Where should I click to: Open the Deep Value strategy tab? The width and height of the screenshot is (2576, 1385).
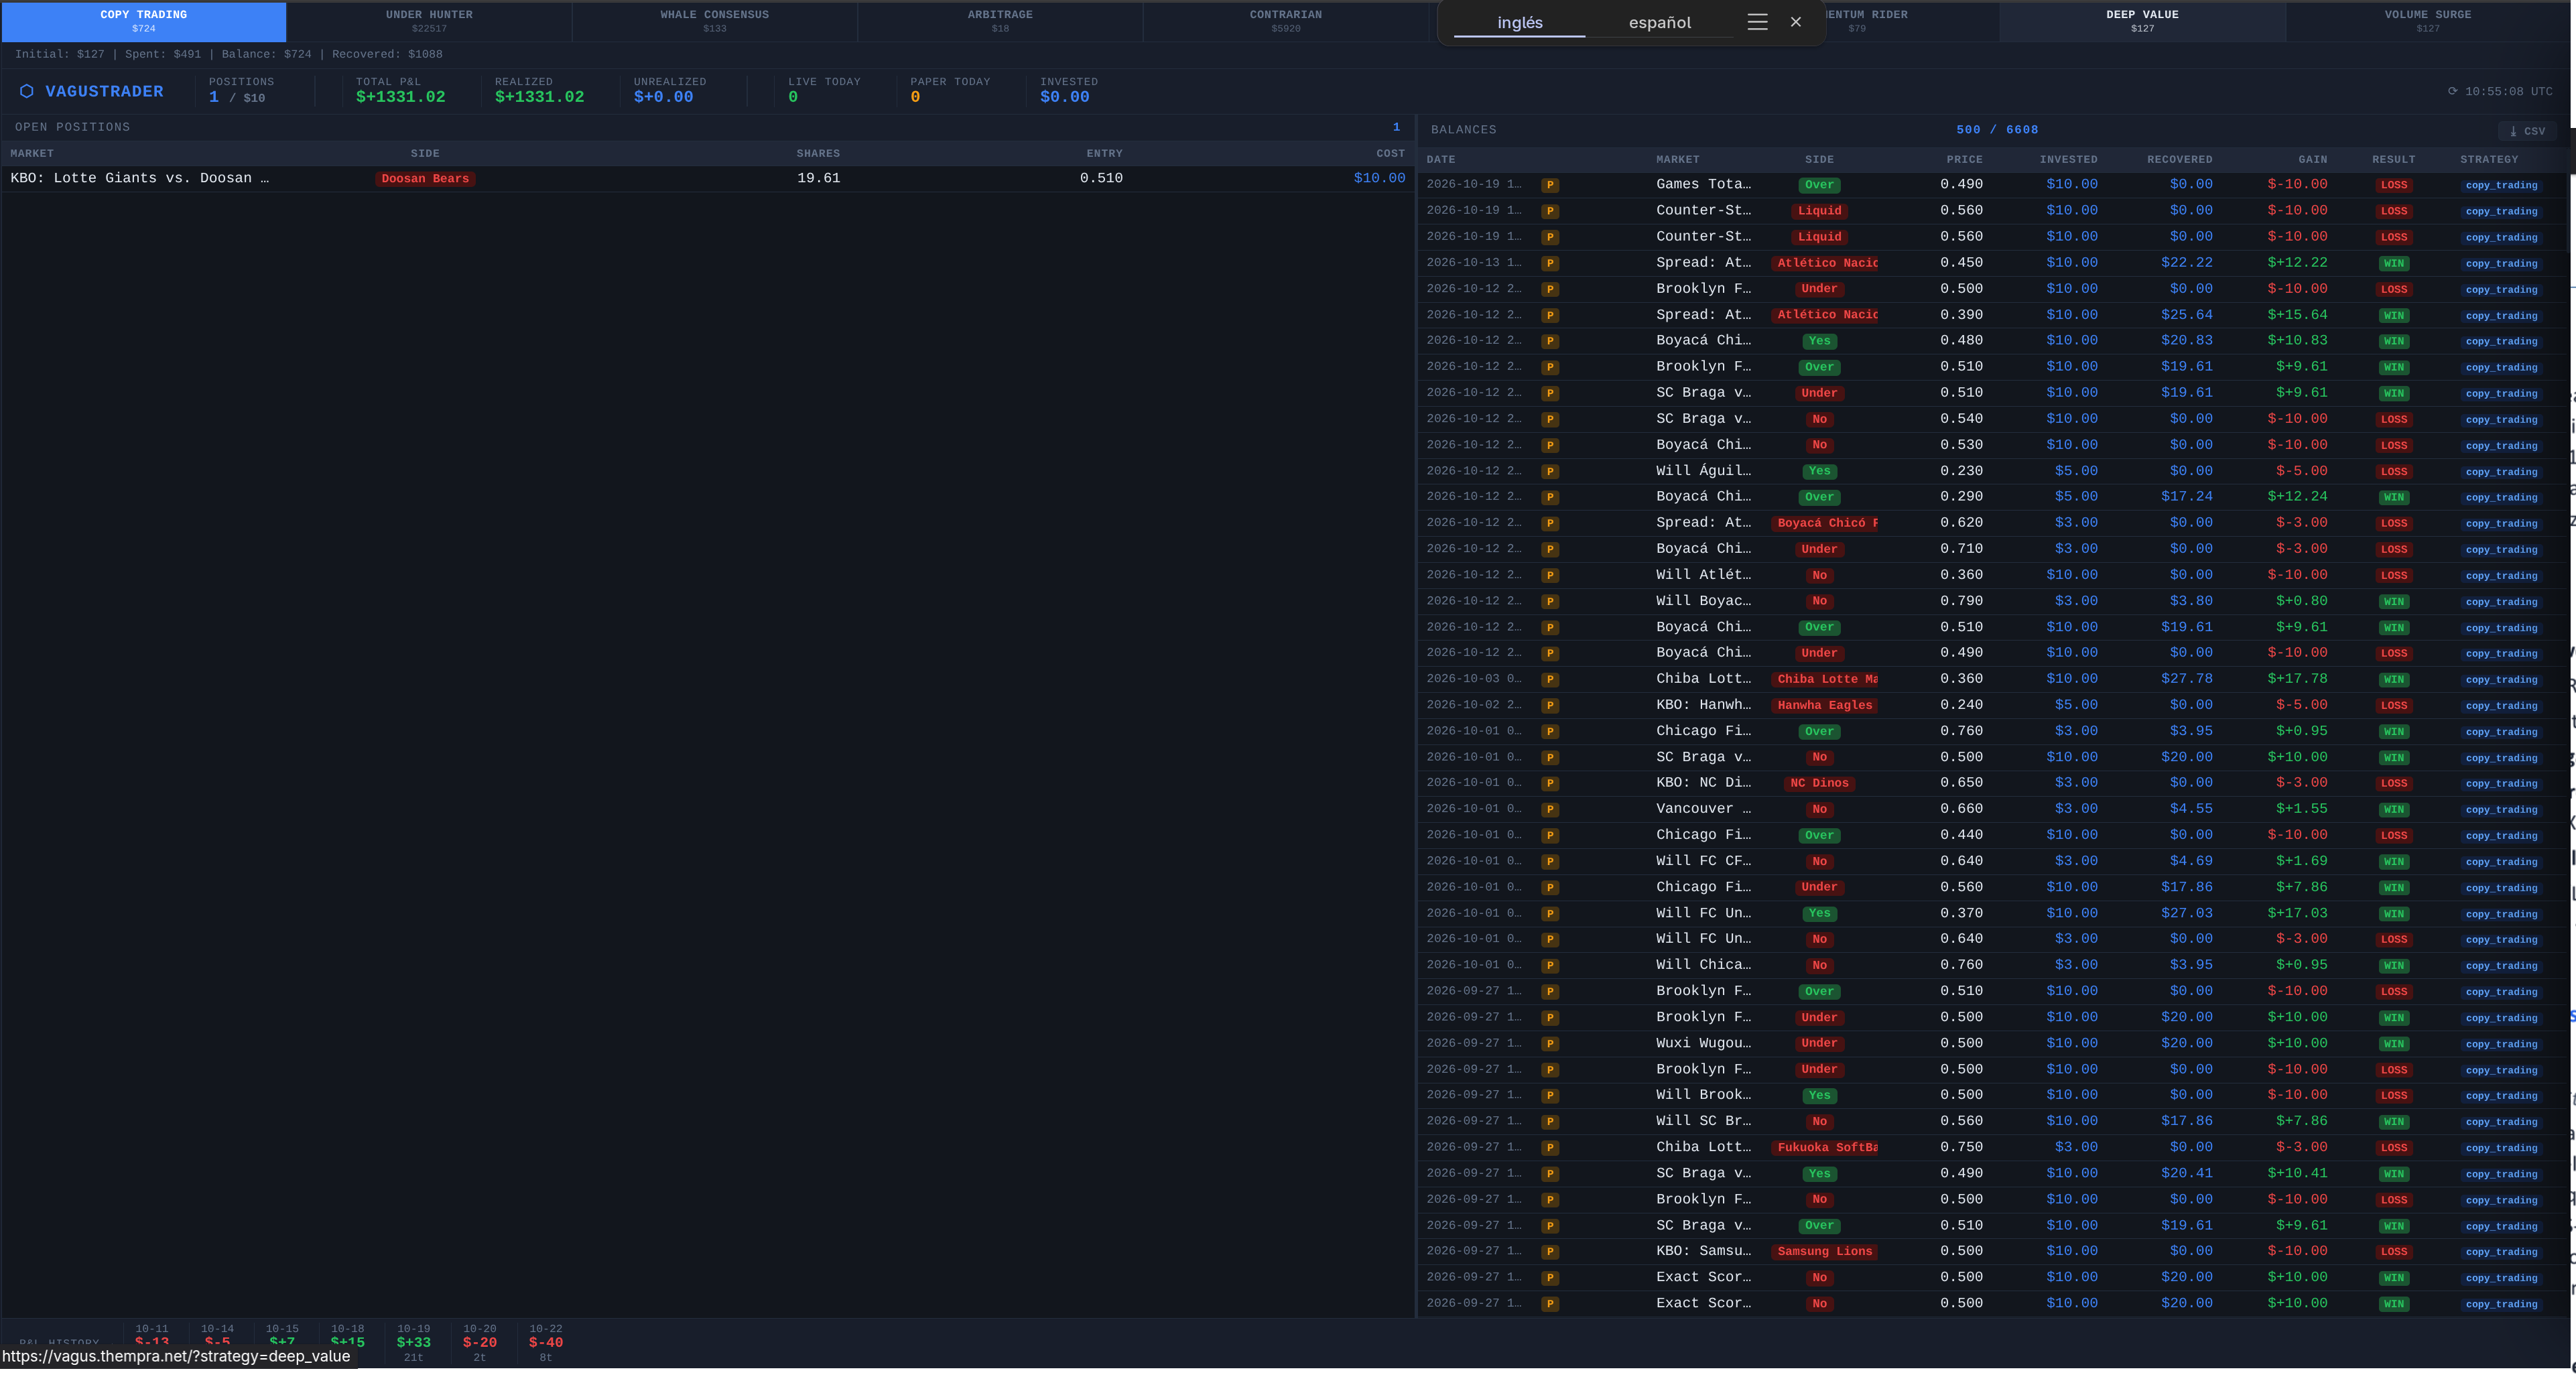click(x=2142, y=21)
